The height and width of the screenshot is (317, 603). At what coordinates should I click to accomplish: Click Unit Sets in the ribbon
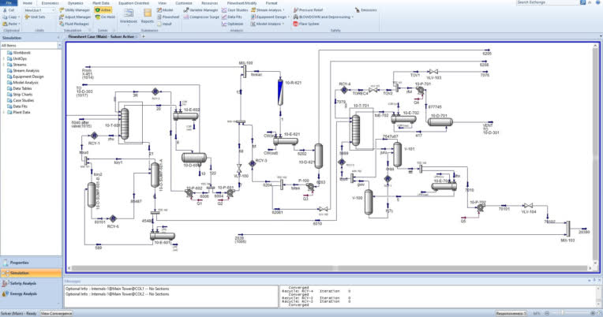tap(35, 17)
